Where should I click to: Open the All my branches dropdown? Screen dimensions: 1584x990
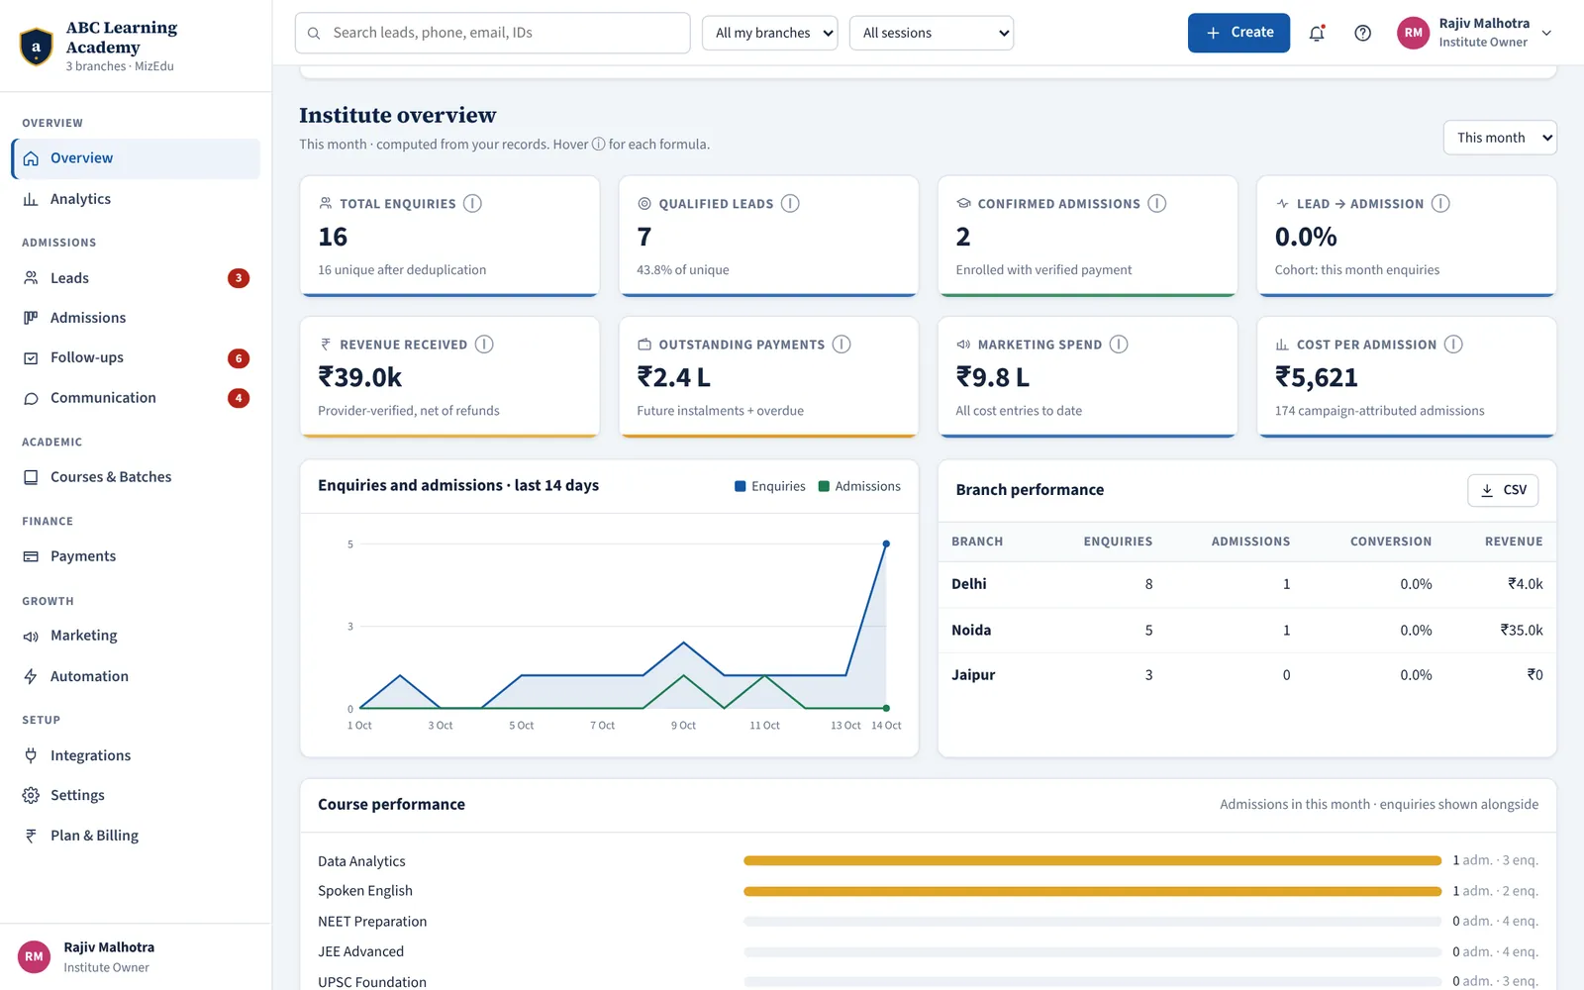(770, 33)
